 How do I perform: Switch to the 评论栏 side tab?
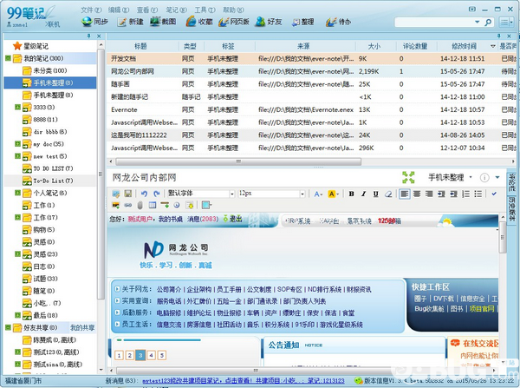click(512, 182)
